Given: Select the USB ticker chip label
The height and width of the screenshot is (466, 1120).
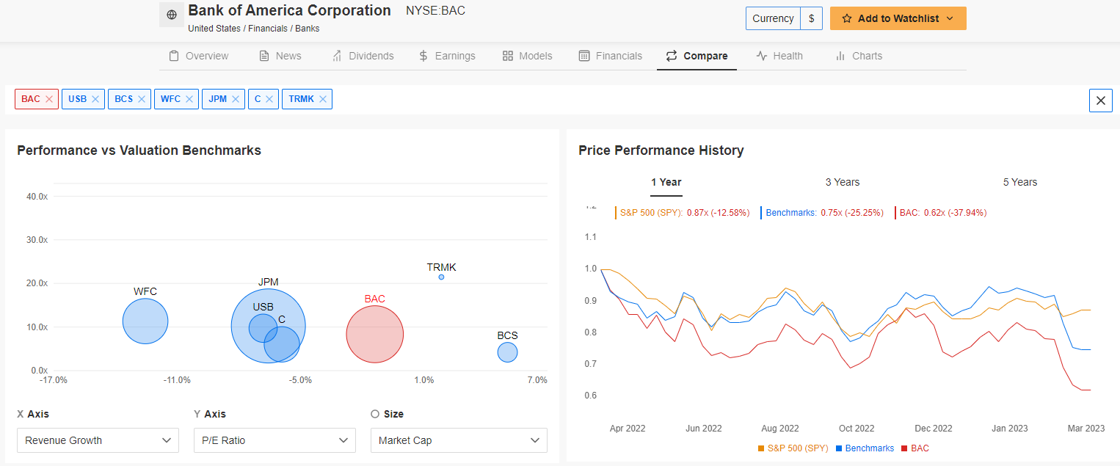Looking at the screenshot, I should (78, 99).
